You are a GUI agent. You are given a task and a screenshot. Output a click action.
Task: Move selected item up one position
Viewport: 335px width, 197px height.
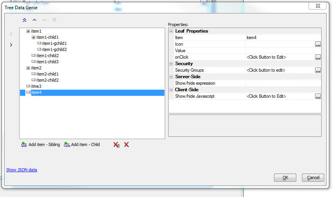[x=34, y=20]
